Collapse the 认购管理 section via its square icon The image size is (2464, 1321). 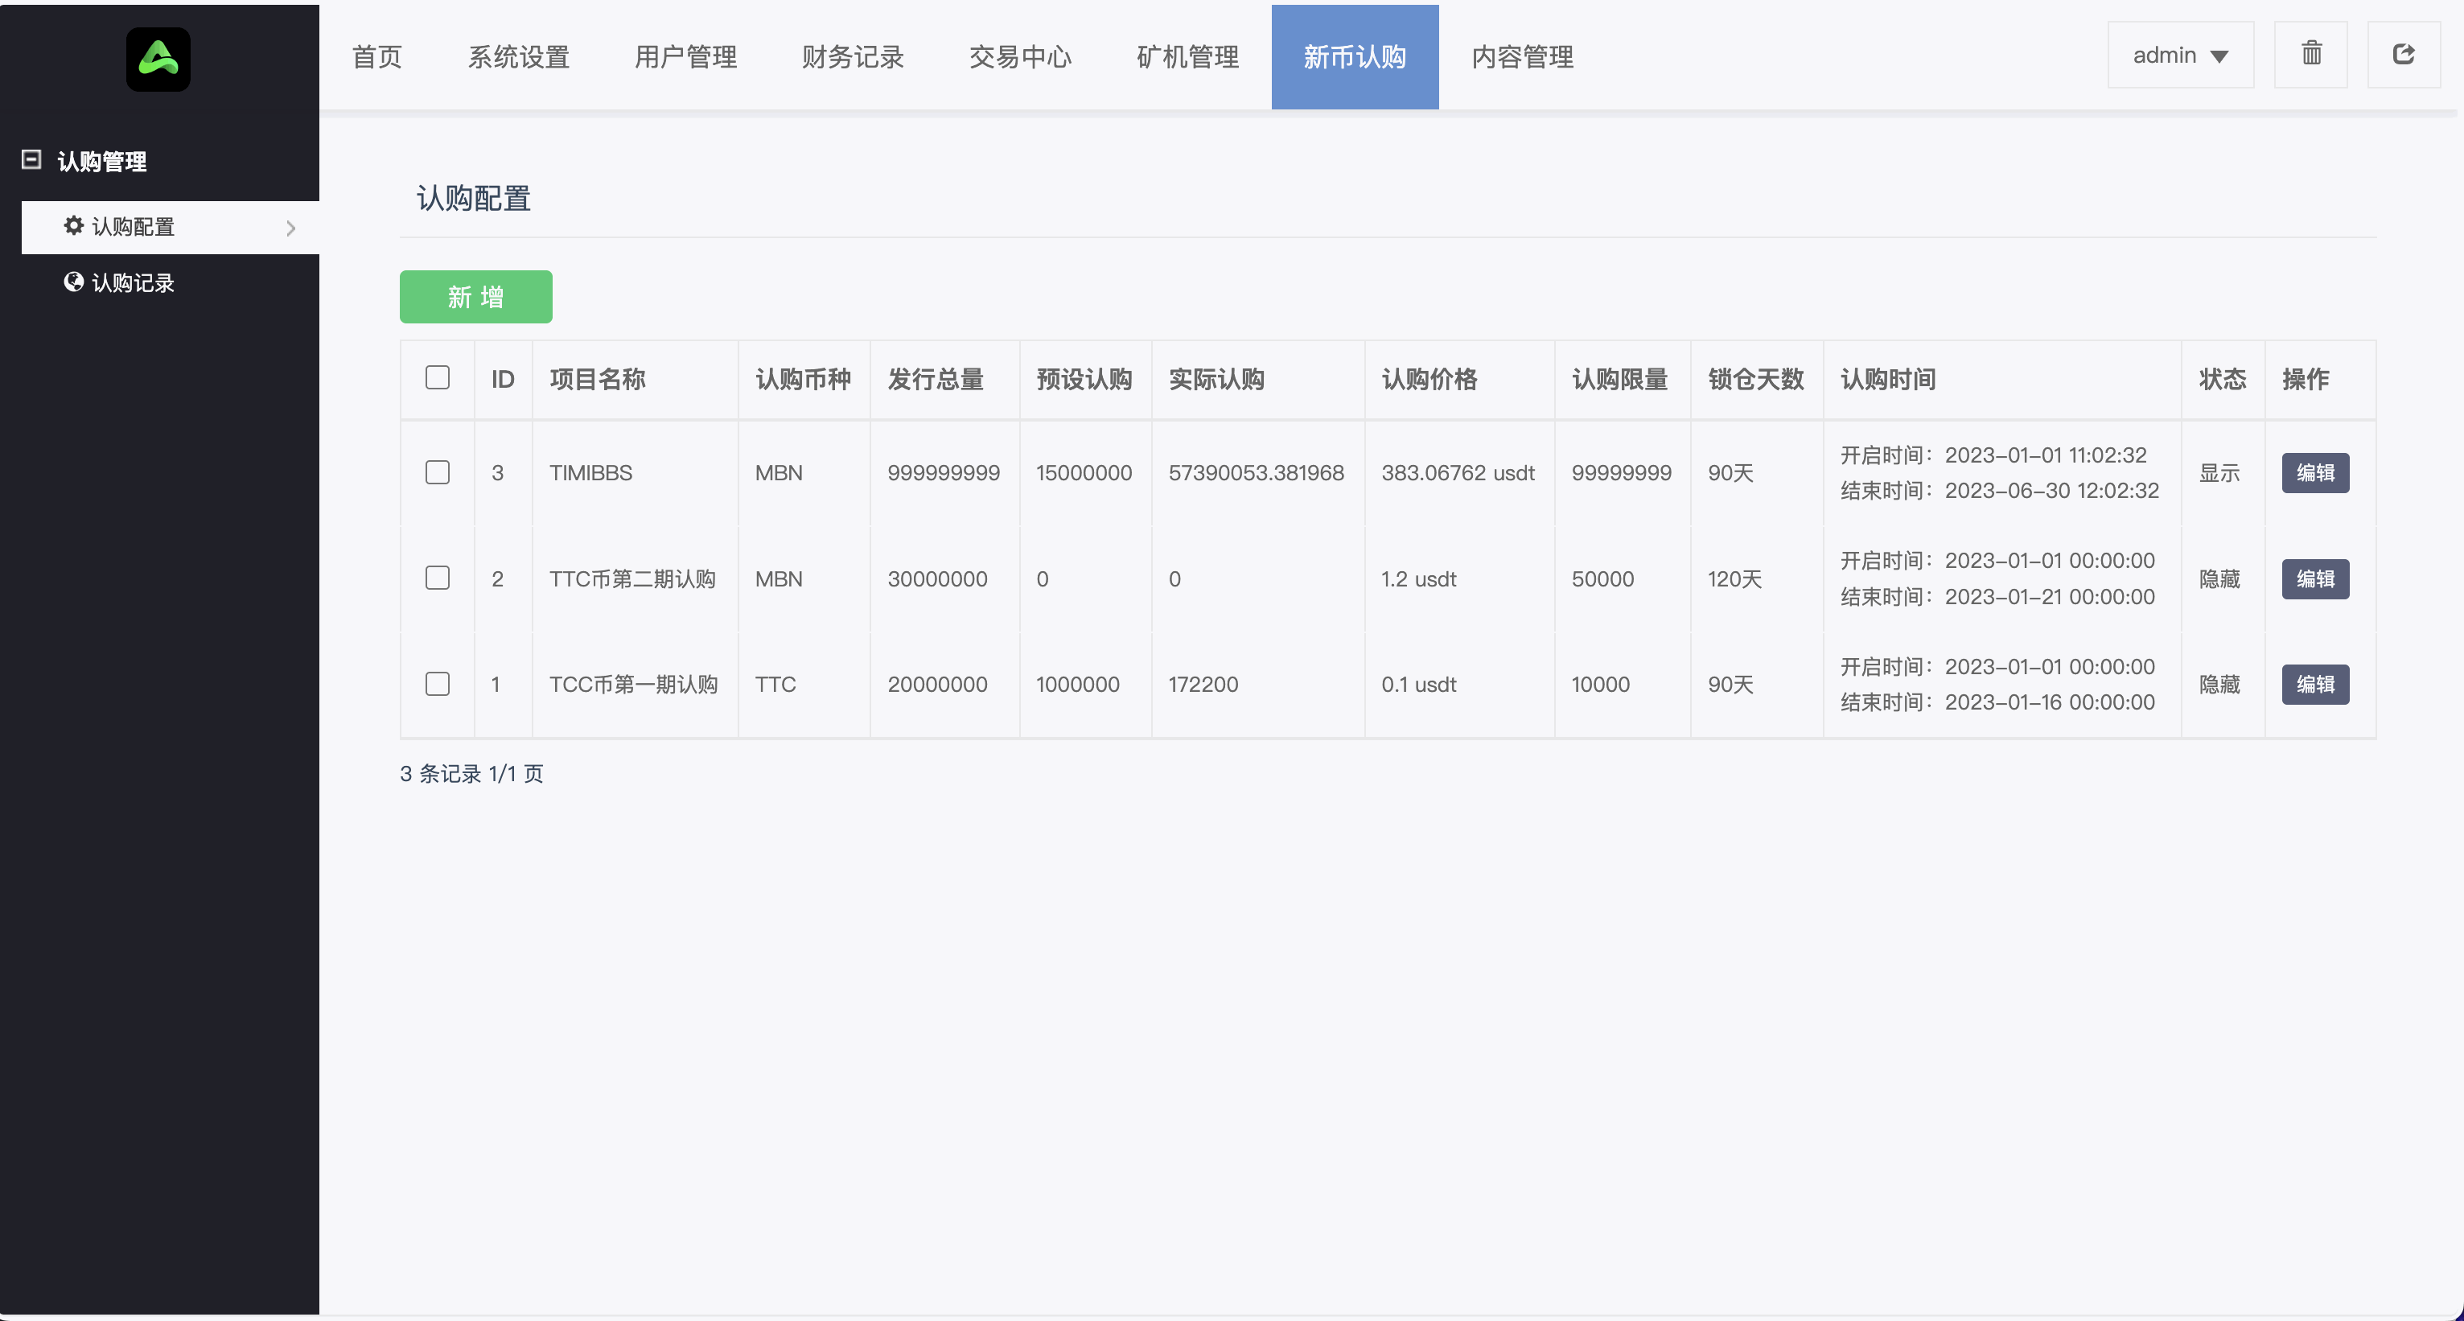point(31,160)
